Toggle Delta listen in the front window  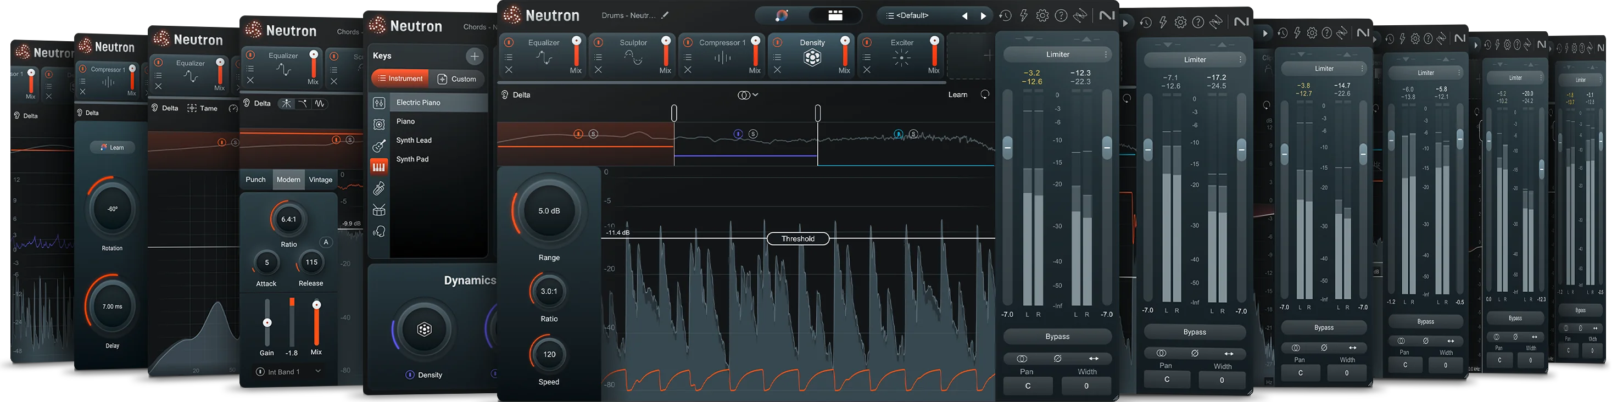coord(516,95)
